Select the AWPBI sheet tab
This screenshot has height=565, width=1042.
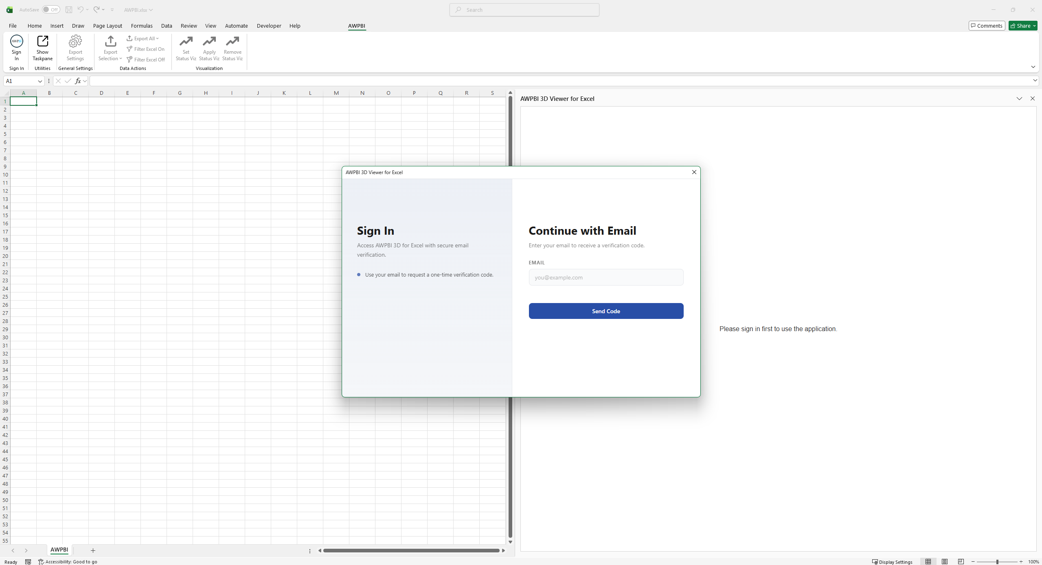point(59,550)
